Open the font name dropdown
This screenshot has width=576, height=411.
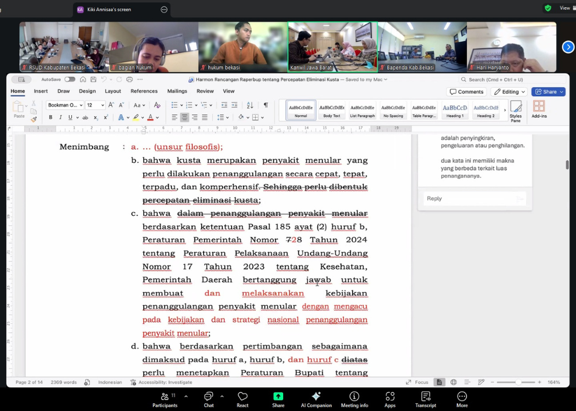65,105
